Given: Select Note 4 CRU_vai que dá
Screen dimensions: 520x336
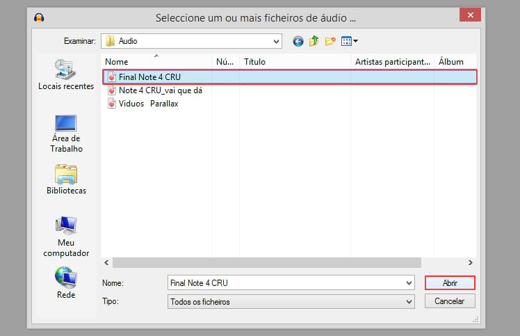Looking at the screenshot, I should (x=160, y=90).
